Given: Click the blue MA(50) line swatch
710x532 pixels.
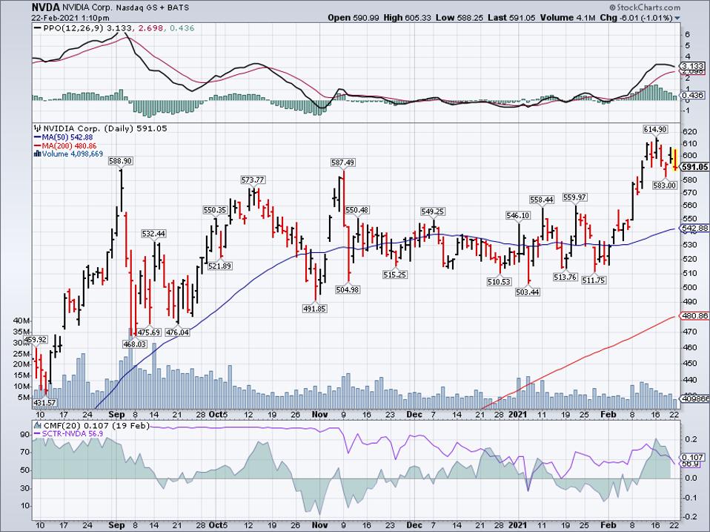Looking at the screenshot, I should click(x=37, y=137).
